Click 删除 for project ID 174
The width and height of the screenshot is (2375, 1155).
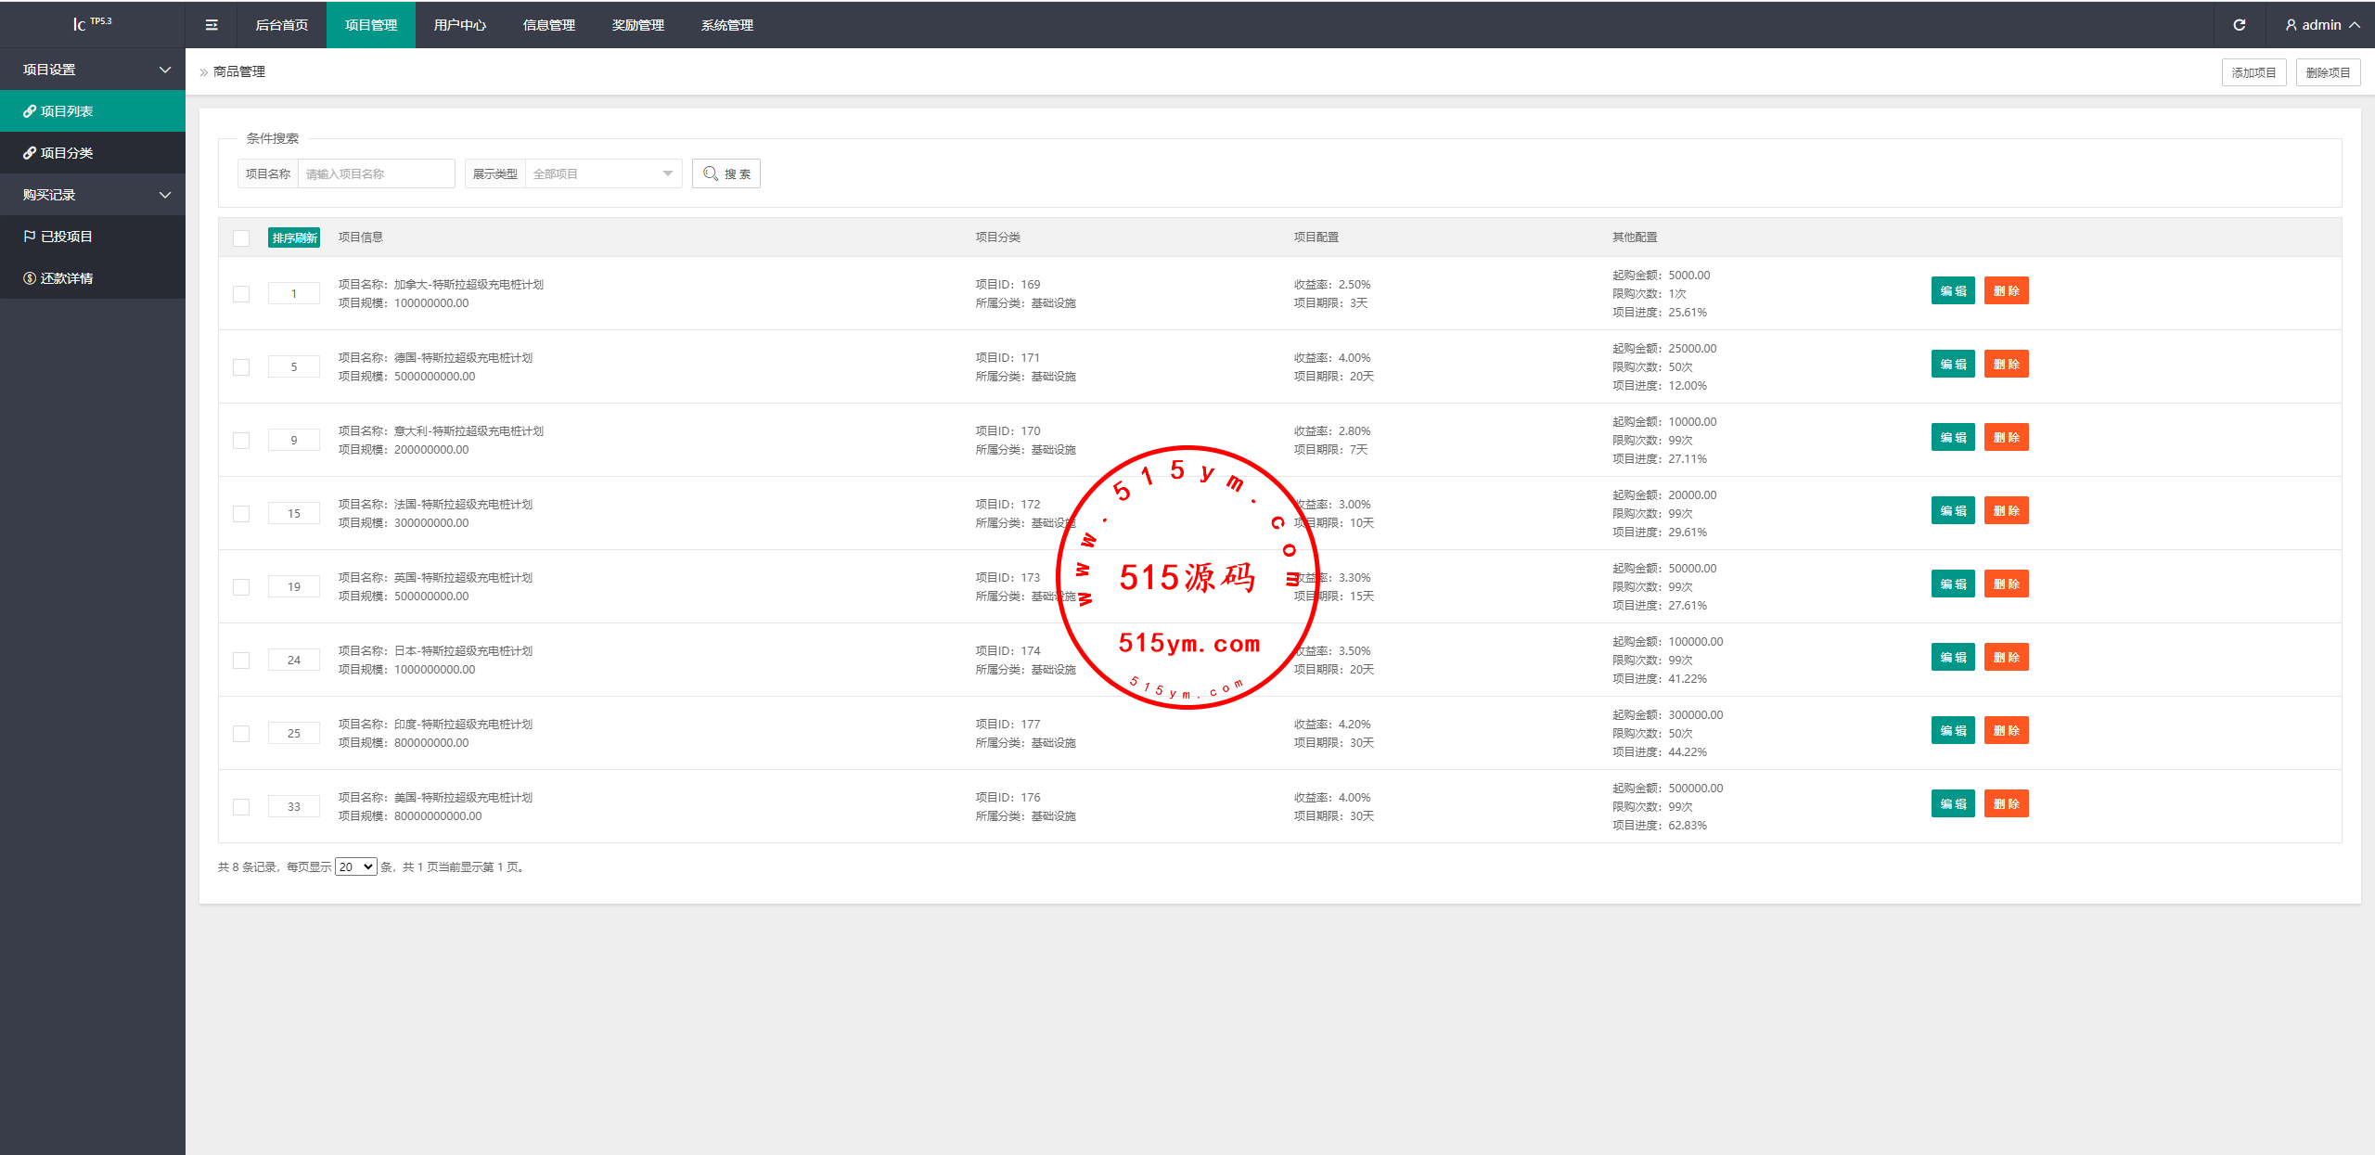[x=2006, y=658]
